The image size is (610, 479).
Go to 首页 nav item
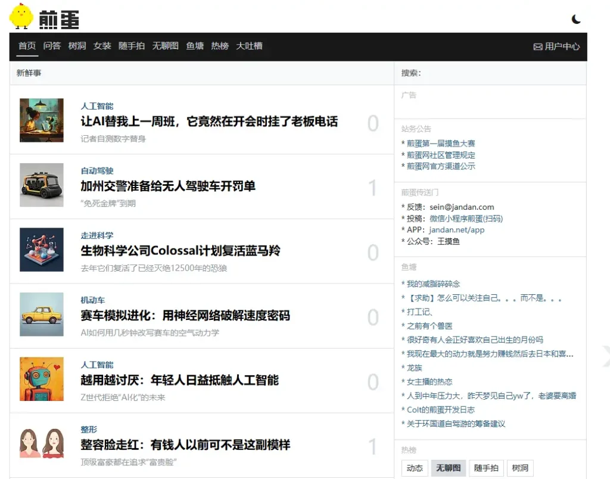pyautogui.click(x=27, y=46)
